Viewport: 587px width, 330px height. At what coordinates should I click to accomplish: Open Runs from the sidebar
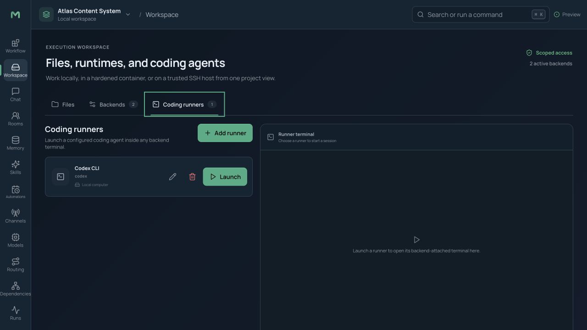pyautogui.click(x=15, y=313)
